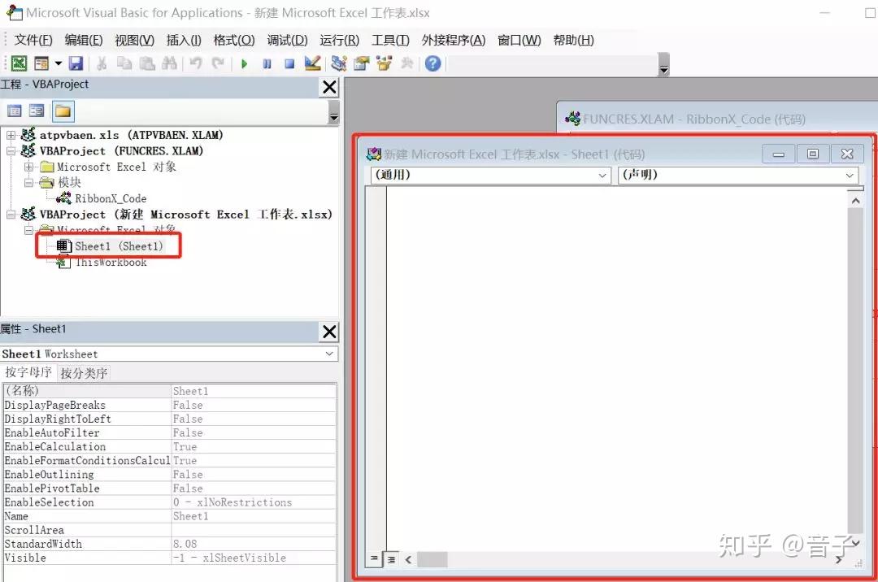Viewport: 878px width, 582px height.
Task: Open the 格式(O) menu
Action: pos(234,41)
